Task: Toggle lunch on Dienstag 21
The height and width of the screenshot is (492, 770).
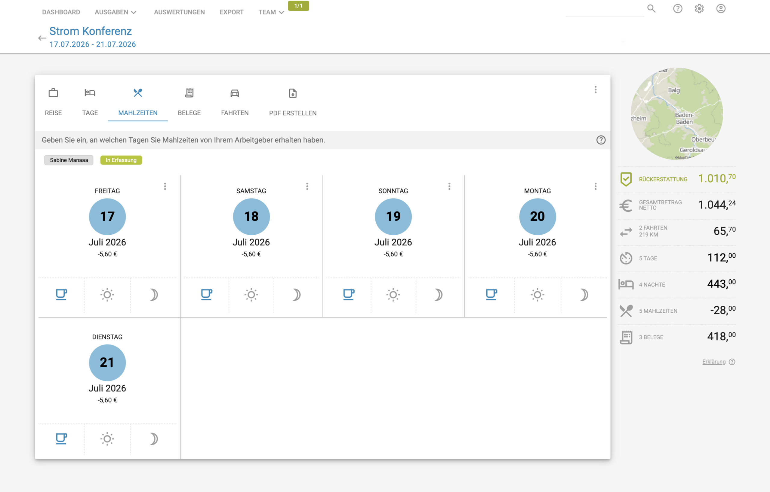Action: tap(107, 439)
